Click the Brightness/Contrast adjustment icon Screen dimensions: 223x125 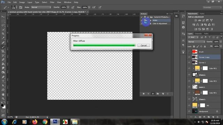(x=195, y=20)
